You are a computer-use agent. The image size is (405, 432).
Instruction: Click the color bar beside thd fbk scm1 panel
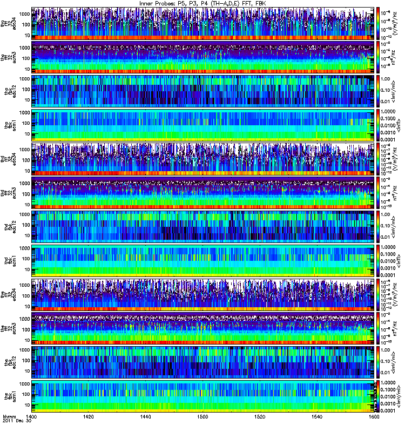(x=377, y=261)
